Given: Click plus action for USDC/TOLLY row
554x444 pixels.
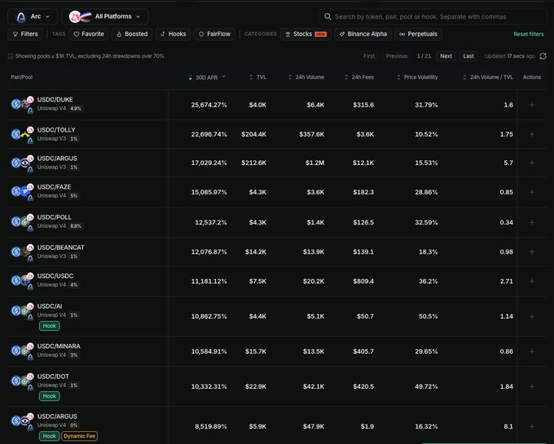Looking at the screenshot, I should coord(532,134).
